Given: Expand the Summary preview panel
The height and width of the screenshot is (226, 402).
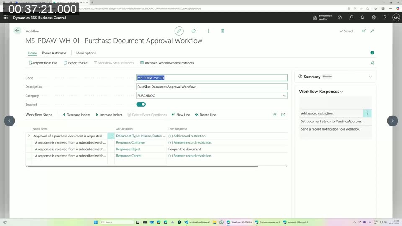Looking at the screenshot, I should 370,77.
